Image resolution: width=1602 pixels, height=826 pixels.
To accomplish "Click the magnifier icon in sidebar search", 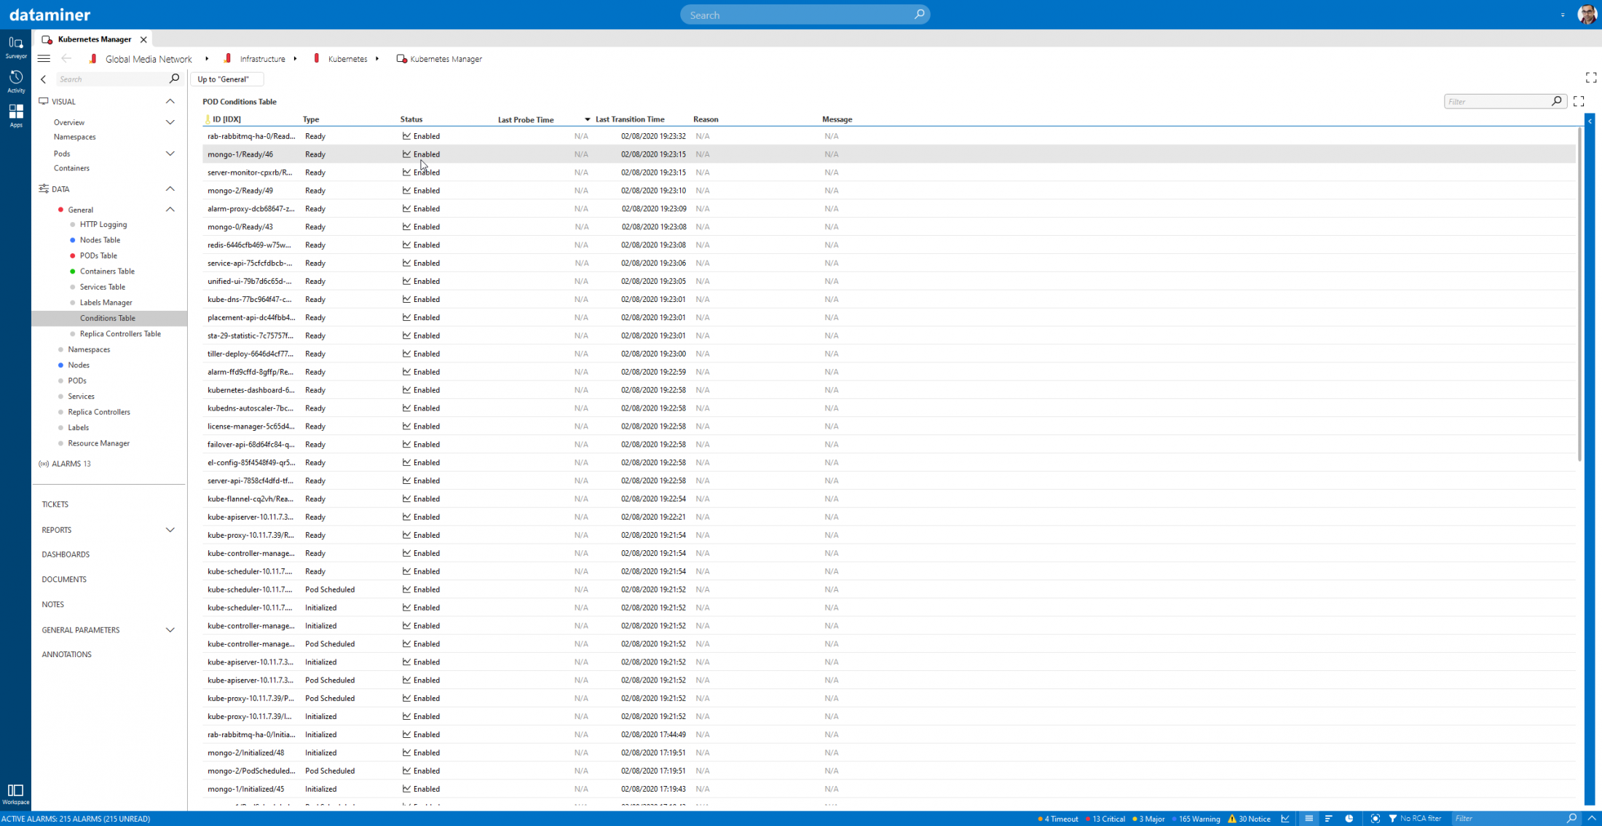I will (x=174, y=79).
